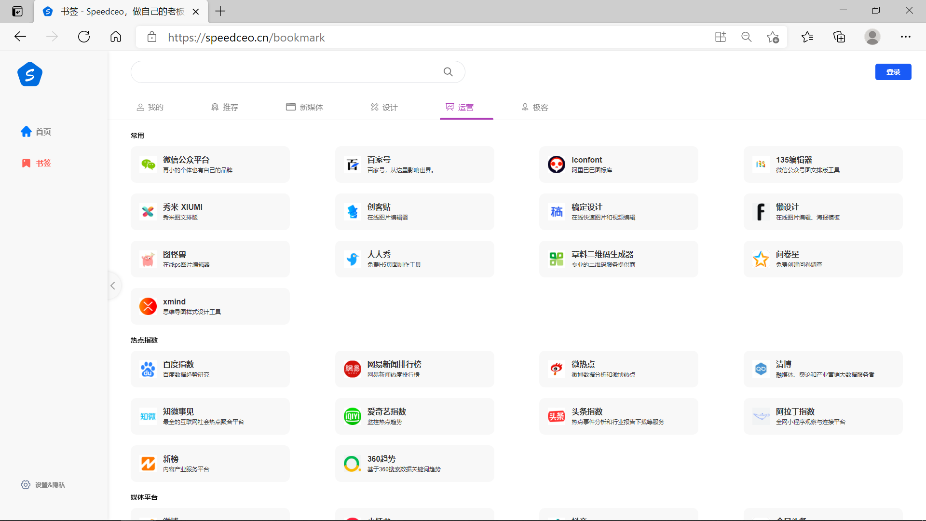Open the 新媒体 tab
The image size is (926, 521).
coord(304,107)
